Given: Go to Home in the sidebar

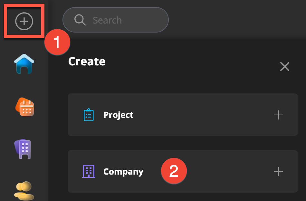Looking at the screenshot, I should tap(24, 63).
